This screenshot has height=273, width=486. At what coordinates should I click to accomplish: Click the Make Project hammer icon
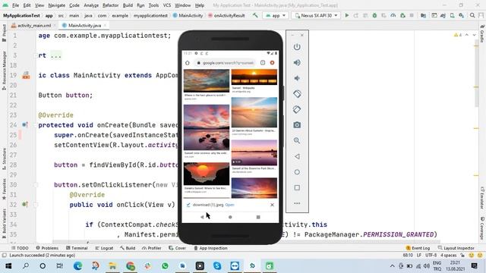(x=255, y=15)
